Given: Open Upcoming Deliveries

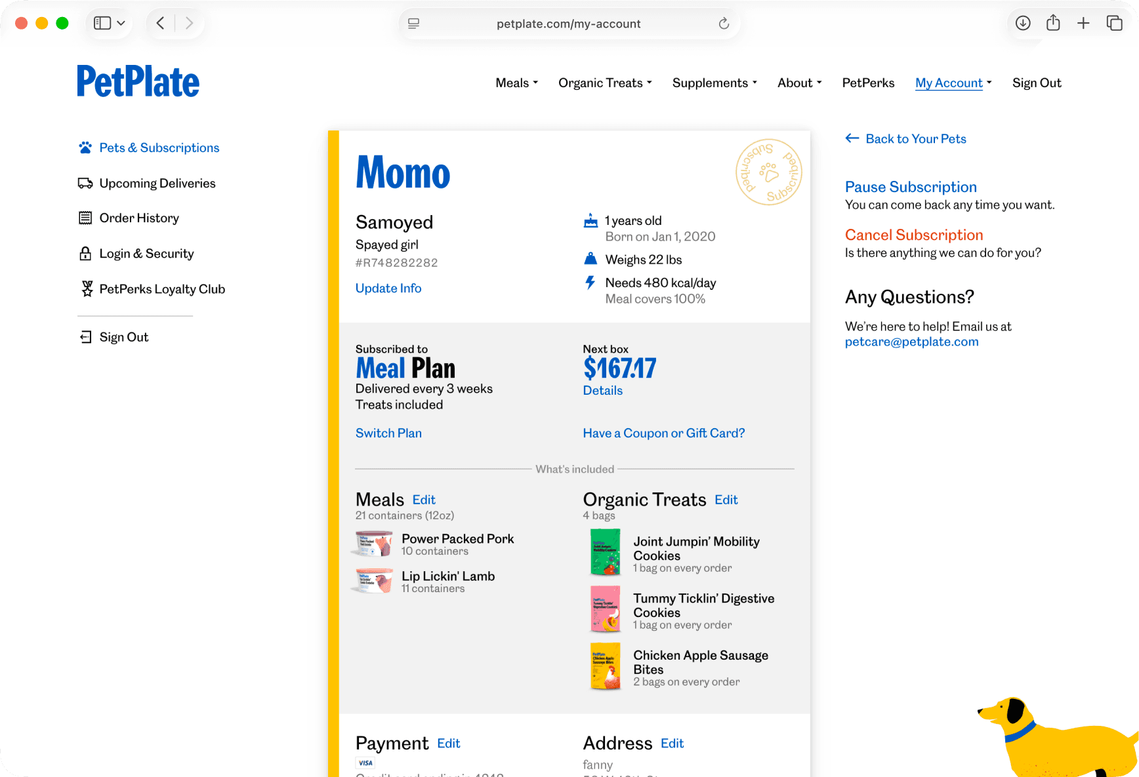Looking at the screenshot, I should click(x=157, y=183).
